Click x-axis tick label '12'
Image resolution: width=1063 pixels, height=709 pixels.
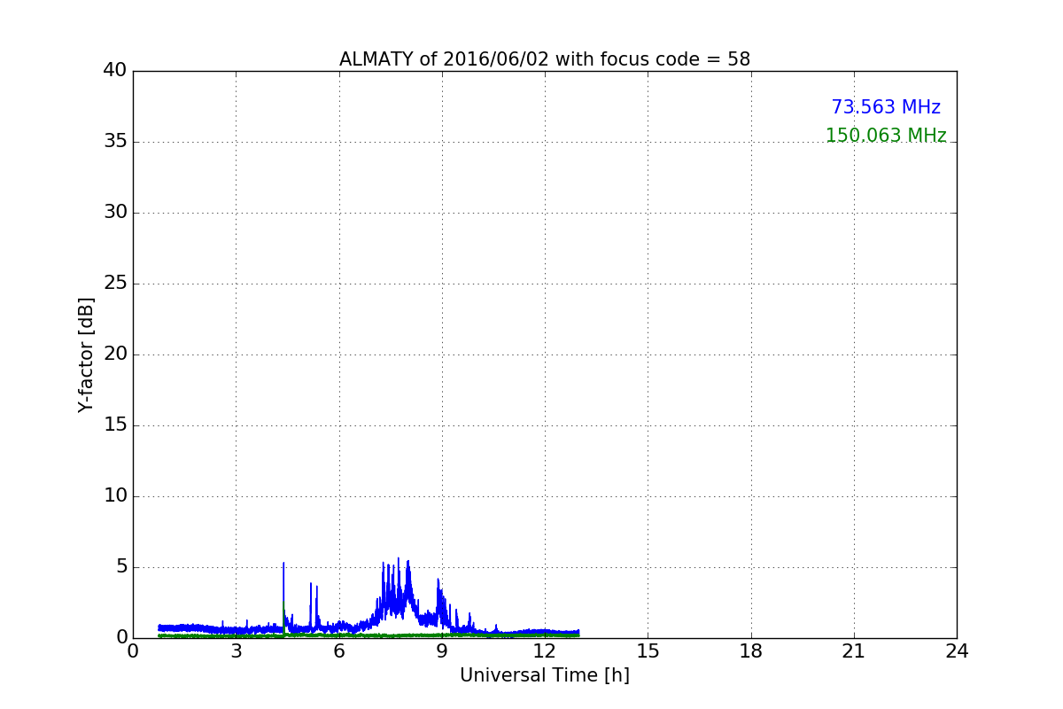click(x=545, y=651)
